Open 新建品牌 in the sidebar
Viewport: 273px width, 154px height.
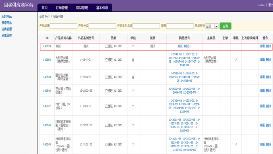(6, 35)
